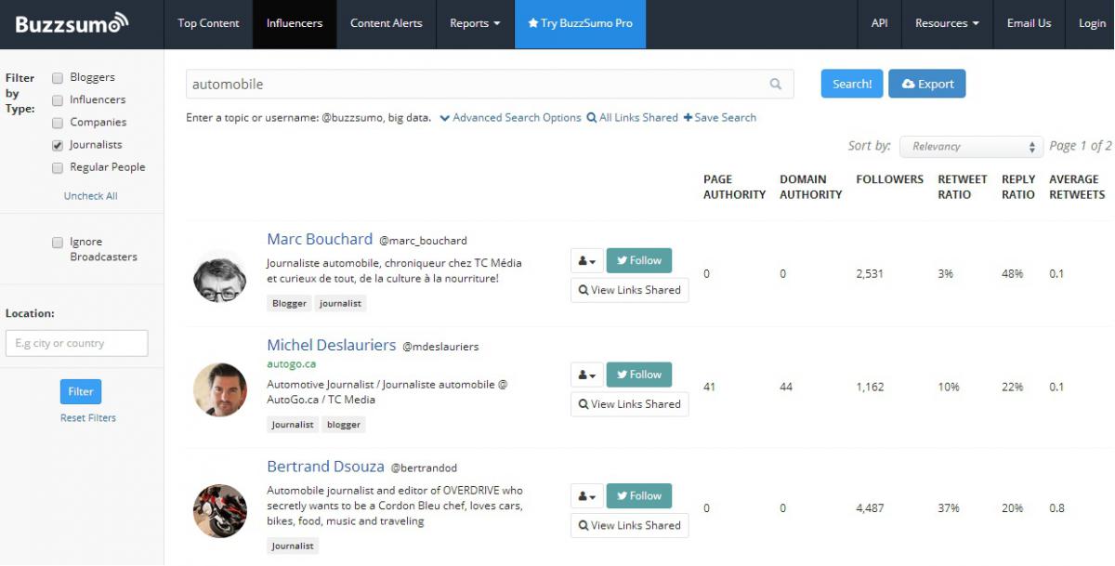Open the Bertrand Dsouza name link

[325, 467]
